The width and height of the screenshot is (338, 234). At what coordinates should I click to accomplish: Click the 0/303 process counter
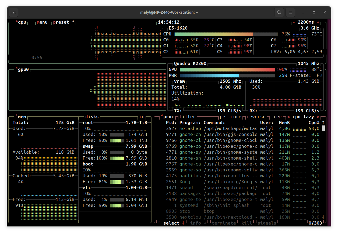[x=315, y=223]
